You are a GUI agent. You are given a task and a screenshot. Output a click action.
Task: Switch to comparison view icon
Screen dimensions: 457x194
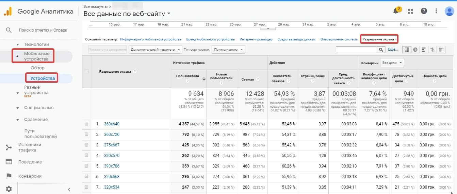click(x=432, y=50)
